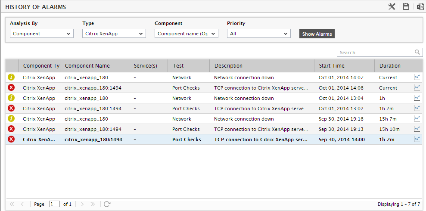This screenshot has width=426, height=211.
Task: Click the search magnifier icon
Action: [417, 52]
